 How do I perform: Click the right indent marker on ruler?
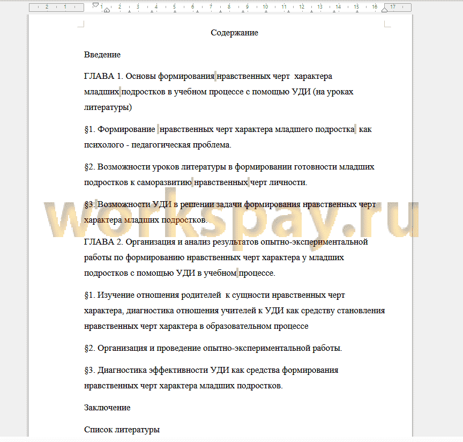[x=384, y=10]
